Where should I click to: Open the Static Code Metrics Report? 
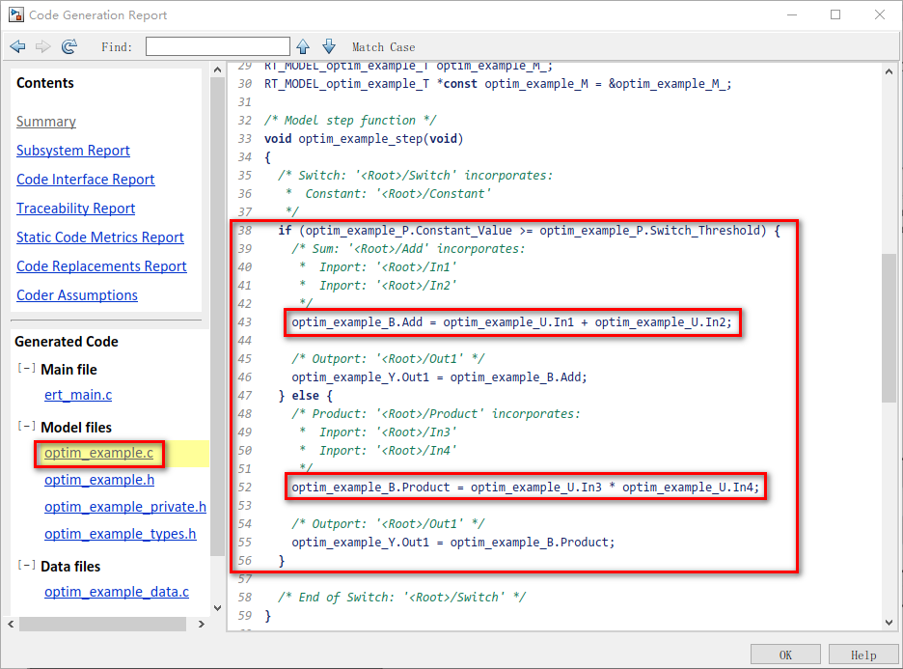click(x=100, y=237)
